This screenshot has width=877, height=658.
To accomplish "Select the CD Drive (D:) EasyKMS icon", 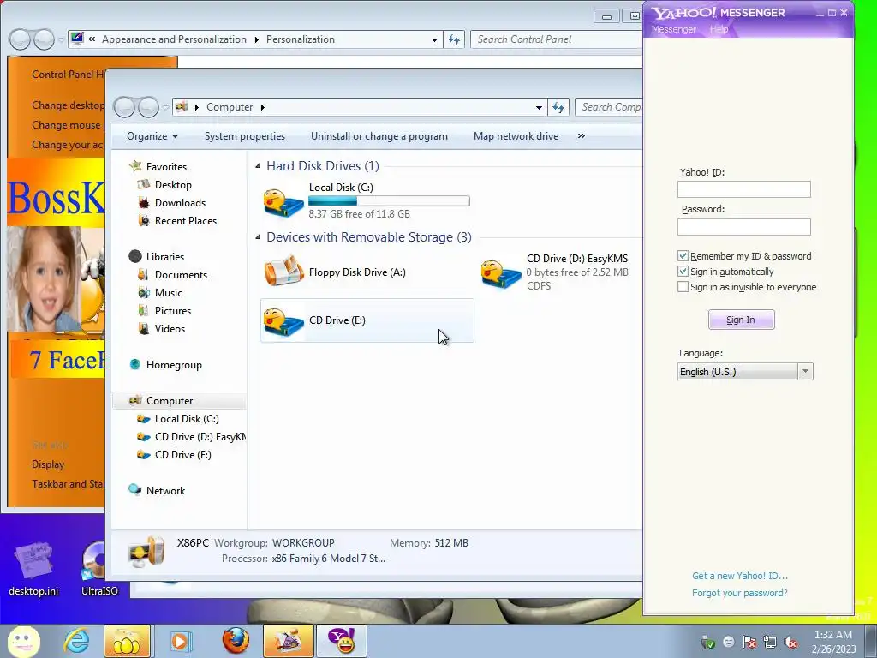I will [500, 274].
